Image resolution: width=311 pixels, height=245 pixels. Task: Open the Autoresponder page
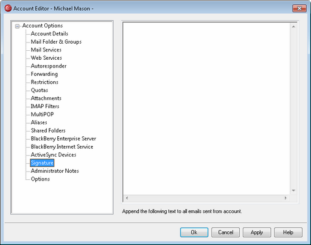48,66
